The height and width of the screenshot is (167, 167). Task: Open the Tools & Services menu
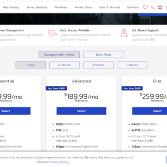109,7
